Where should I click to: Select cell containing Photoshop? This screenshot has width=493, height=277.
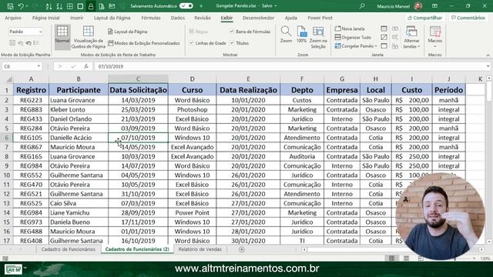(x=192, y=109)
